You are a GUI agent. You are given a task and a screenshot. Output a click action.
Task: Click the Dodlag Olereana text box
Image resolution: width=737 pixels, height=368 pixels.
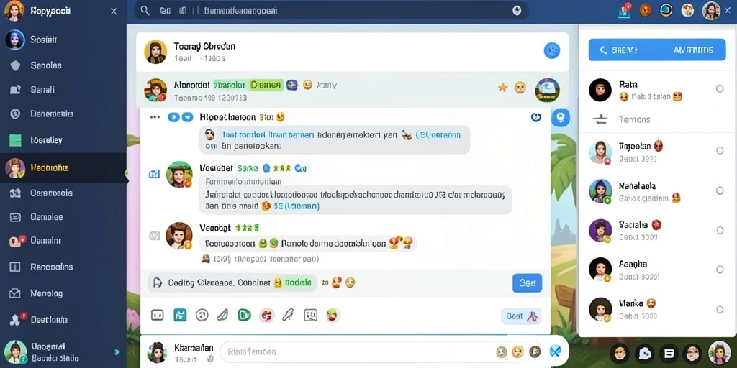(x=232, y=283)
